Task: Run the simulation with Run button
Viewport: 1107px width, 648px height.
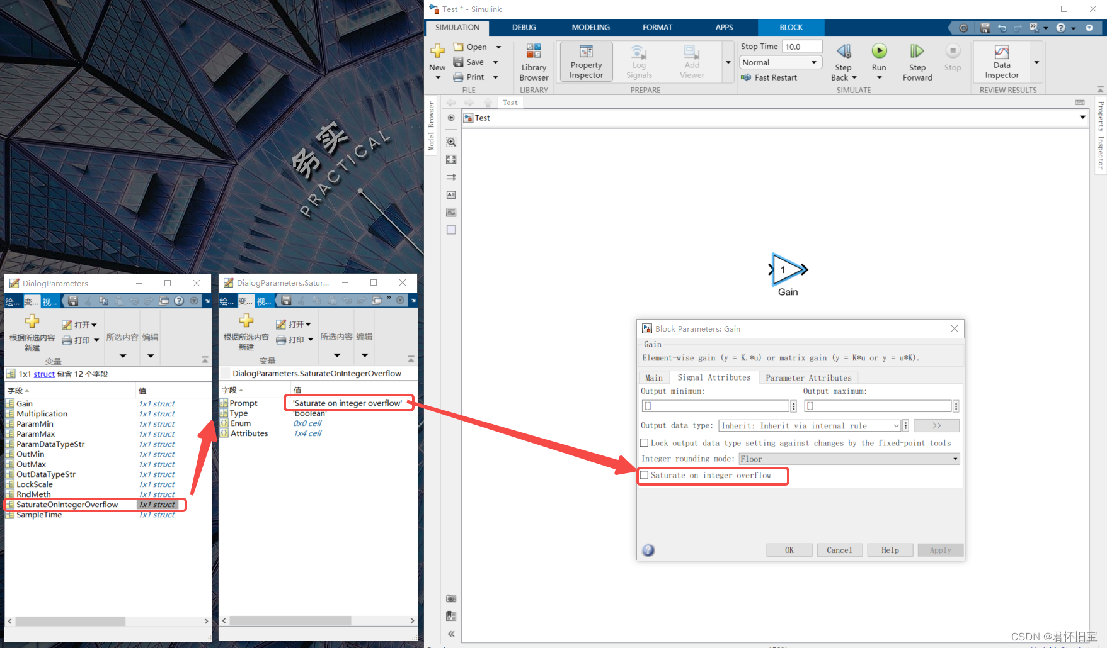Action: tap(879, 51)
